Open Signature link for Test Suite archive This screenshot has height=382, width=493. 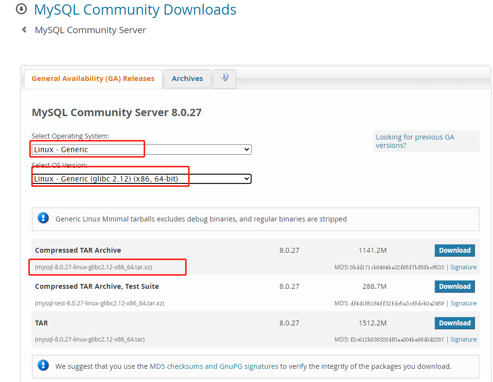464,303
